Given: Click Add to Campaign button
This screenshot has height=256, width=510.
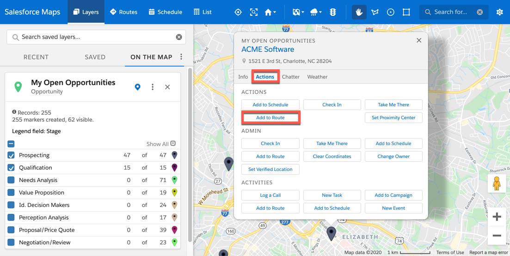Looking at the screenshot, I should tap(393, 195).
